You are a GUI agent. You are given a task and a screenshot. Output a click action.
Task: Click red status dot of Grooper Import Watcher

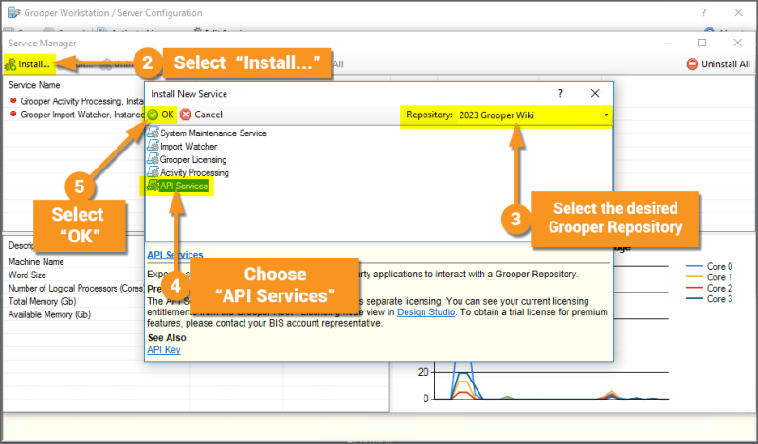click(13, 114)
